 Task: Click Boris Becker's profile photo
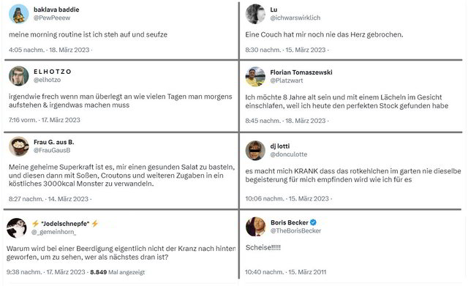[255, 227]
